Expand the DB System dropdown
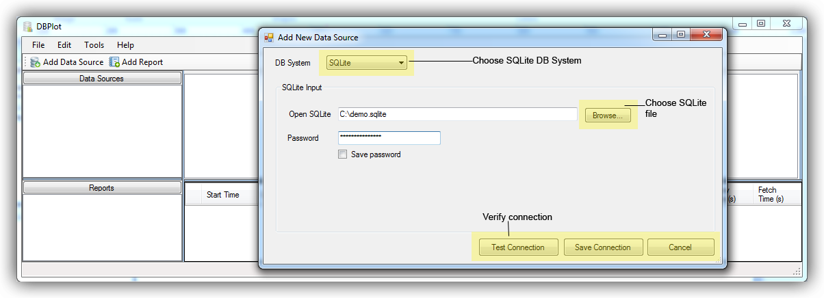 (401, 63)
